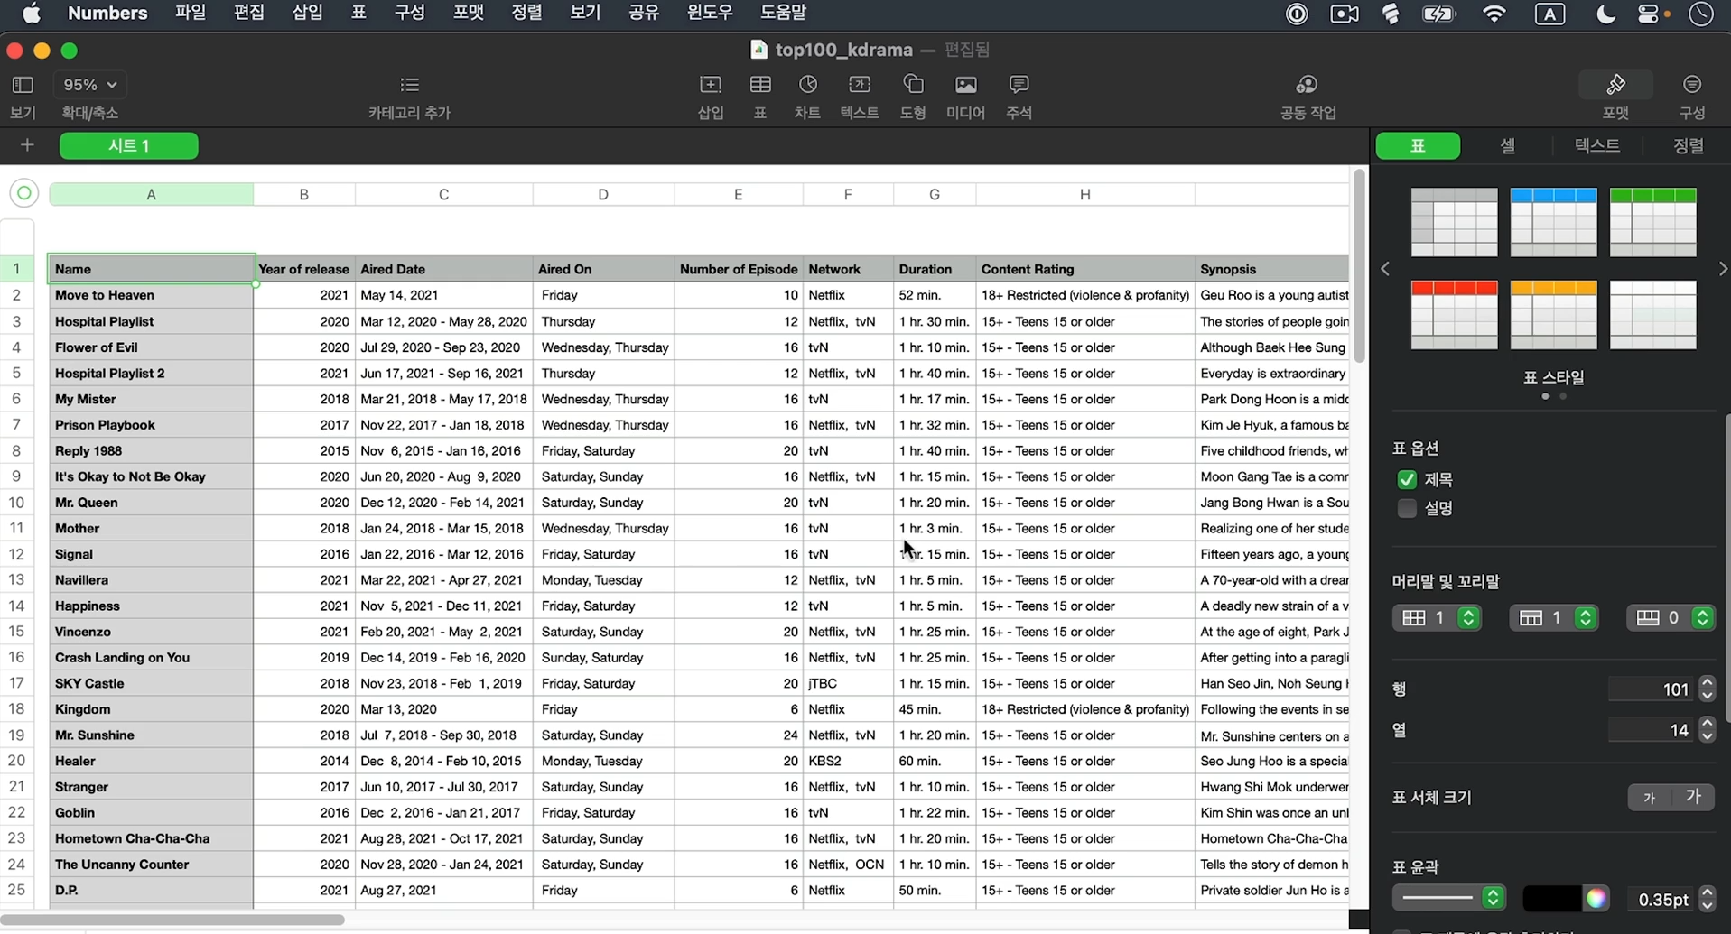Apply the green header table style
This screenshot has width=1731, height=934.
(x=1652, y=222)
